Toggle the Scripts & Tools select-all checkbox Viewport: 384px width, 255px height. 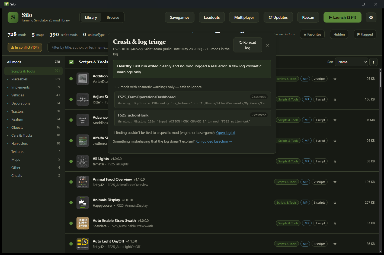point(72,62)
